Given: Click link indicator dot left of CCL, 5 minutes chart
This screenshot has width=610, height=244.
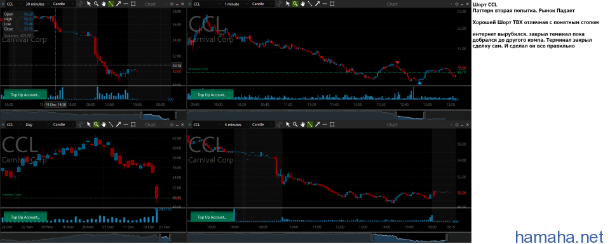Looking at the screenshot, I should point(189,124).
